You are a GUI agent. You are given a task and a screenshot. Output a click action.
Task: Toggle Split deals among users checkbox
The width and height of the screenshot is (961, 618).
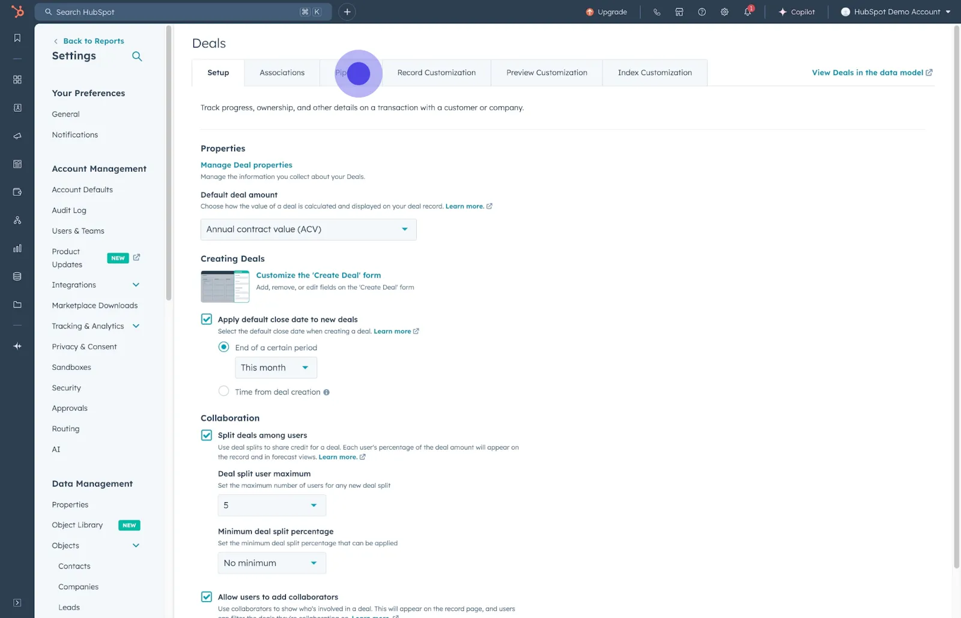pyautogui.click(x=207, y=435)
